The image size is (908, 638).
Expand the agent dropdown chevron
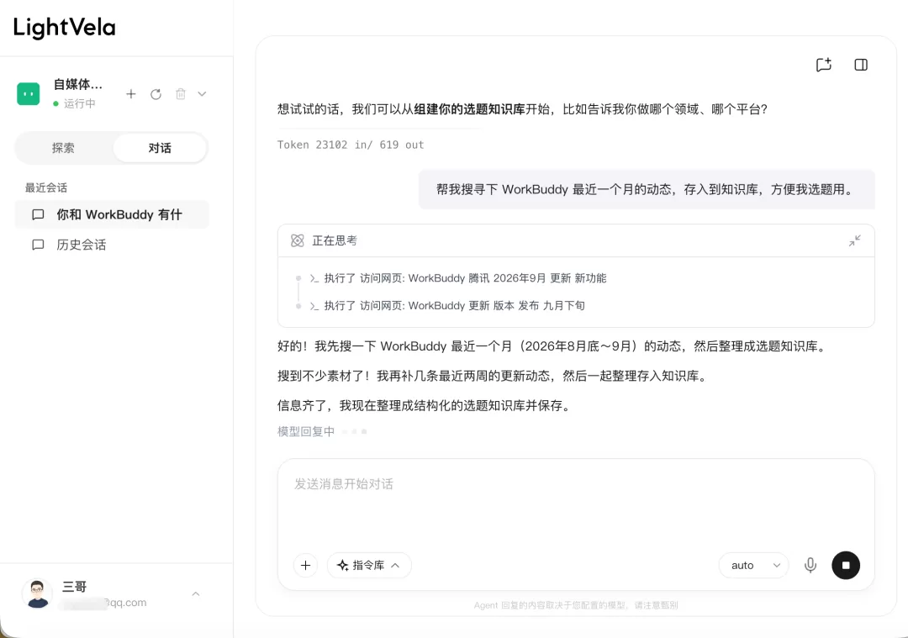click(x=202, y=94)
